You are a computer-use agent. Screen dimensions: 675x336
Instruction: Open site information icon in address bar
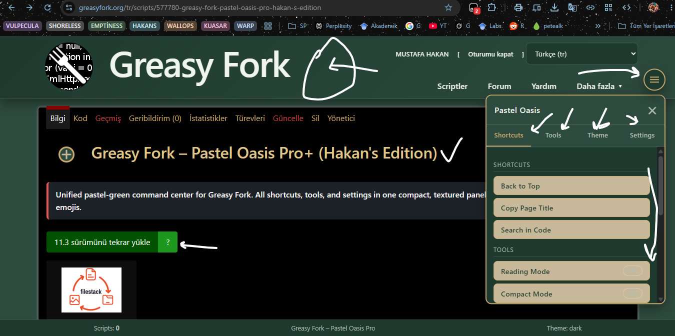pos(70,7)
